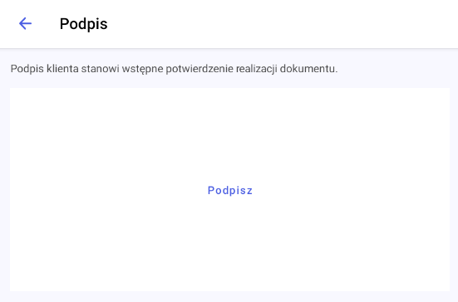This screenshot has height=302, width=458.
Task: Click the back navigation arrow beside Podpis
Action: coord(25,23)
